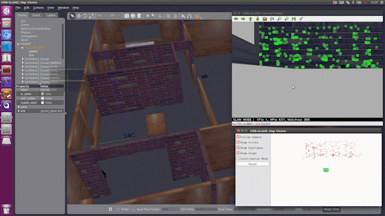Expand the pose property row
The image size is (385, 216).
point(19,107)
